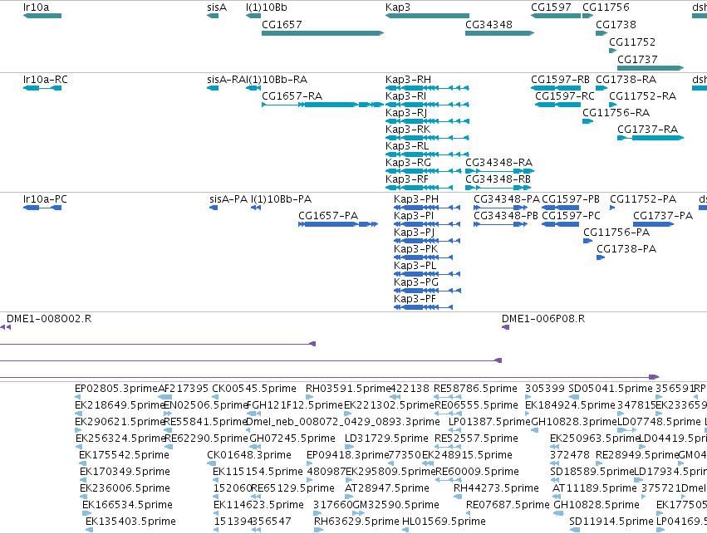Screen dimensions: 707x534
Task: Select the CG11756 gene label in top track
Action: (606, 7)
